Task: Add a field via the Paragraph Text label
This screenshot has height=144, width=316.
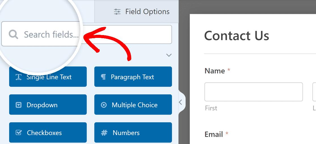Action: point(132,77)
